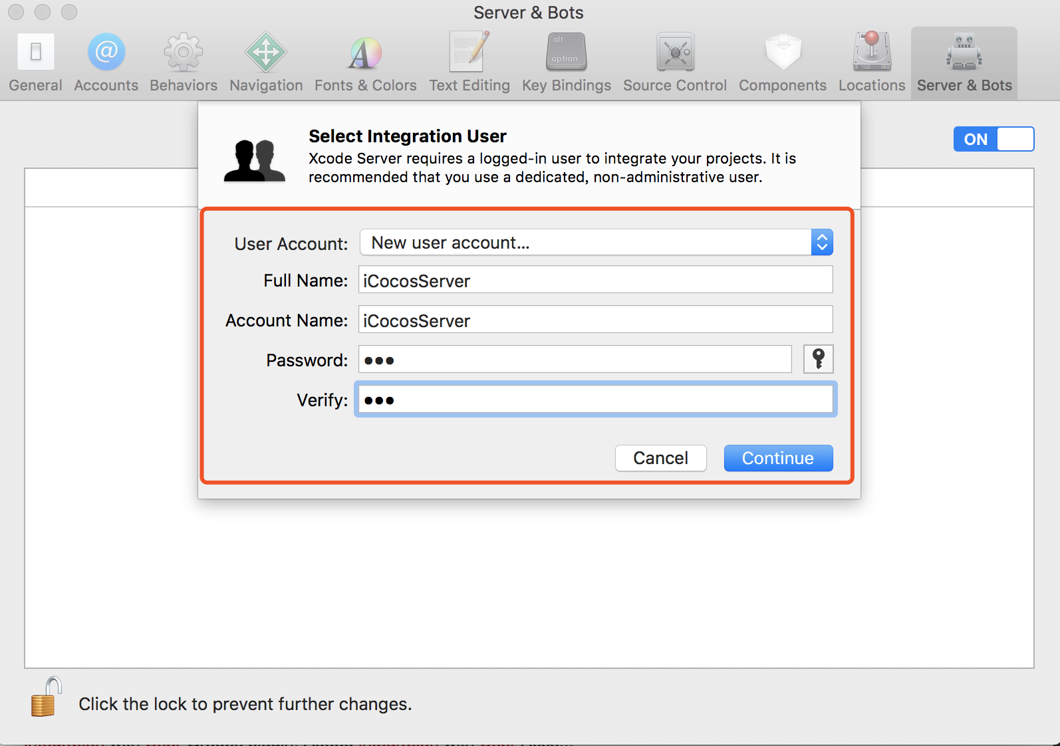Screen dimensions: 1060x746
Task: Open the Navigation preferences pane
Action: coord(266,63)
